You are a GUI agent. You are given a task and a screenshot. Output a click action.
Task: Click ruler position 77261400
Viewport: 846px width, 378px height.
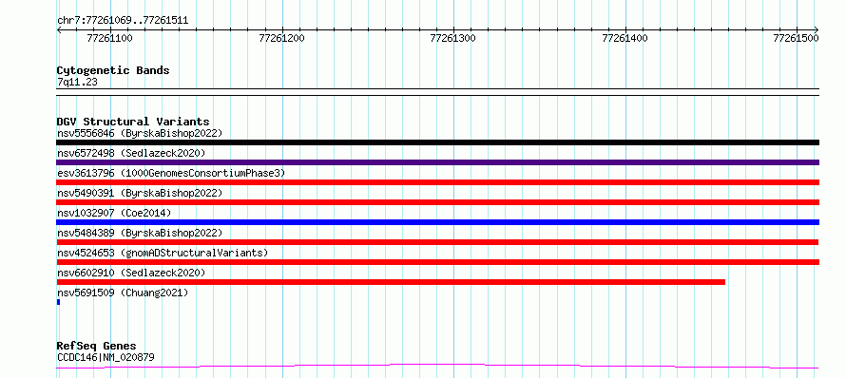(625, 38)
